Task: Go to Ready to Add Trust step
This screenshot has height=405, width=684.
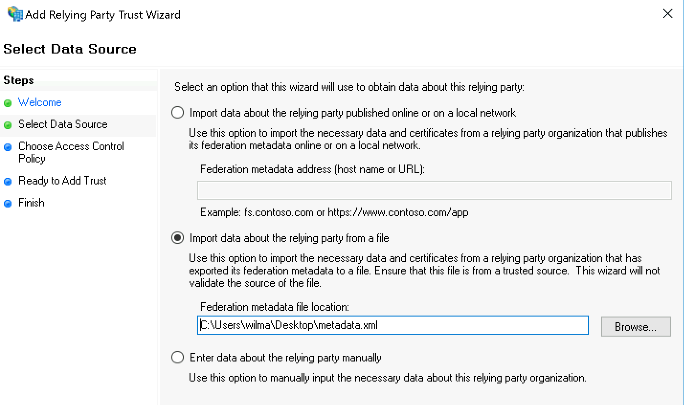Action: (x=62, y=181)
